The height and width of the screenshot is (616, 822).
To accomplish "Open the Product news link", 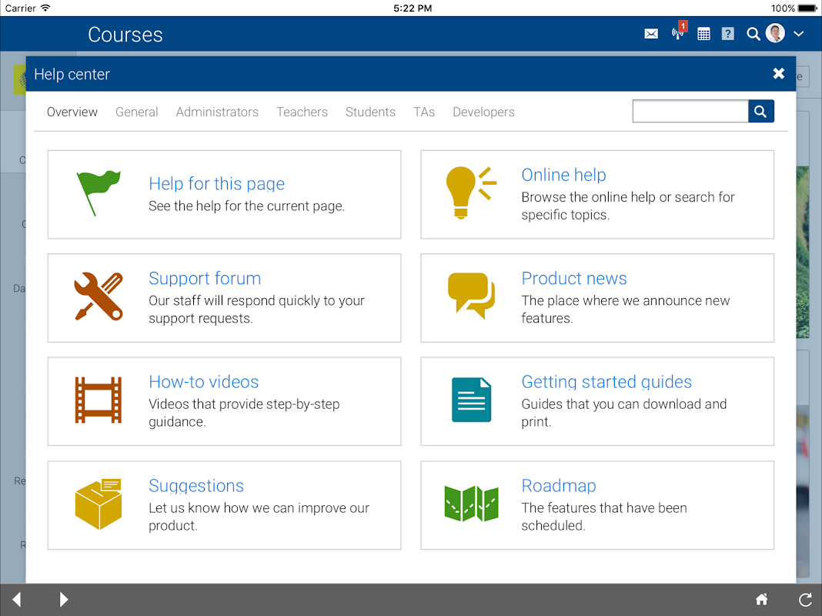I will 574,279.
